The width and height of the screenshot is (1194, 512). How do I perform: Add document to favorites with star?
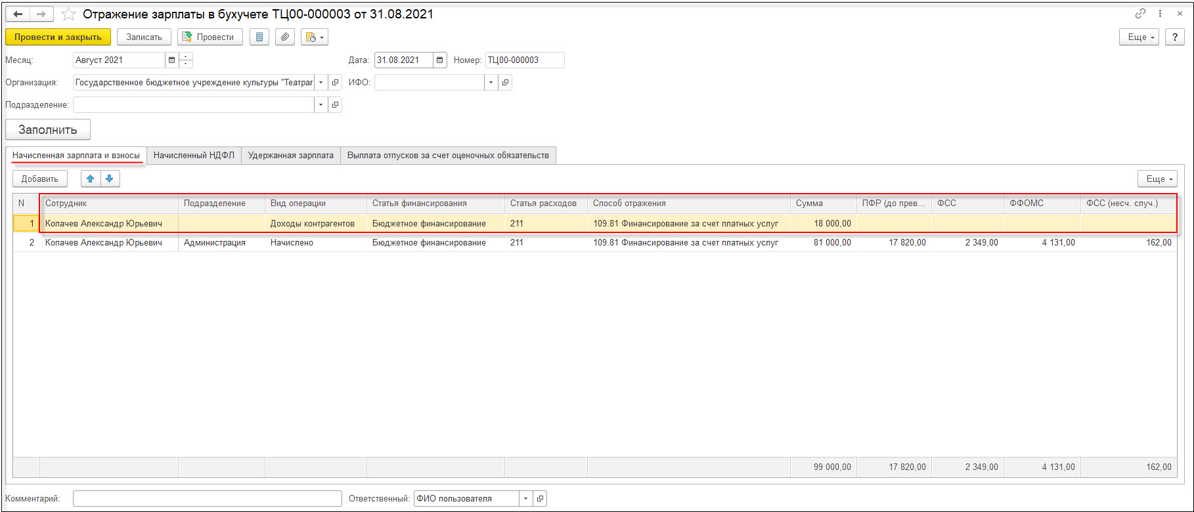pyautogui.click(x=68, y=14)
